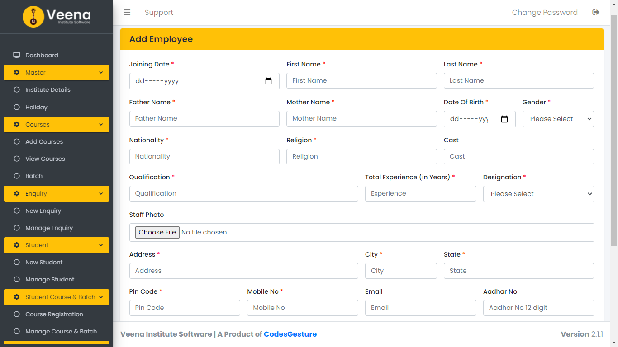
Task: Click the Mother Name field
Action: click(x=361, y=118)
